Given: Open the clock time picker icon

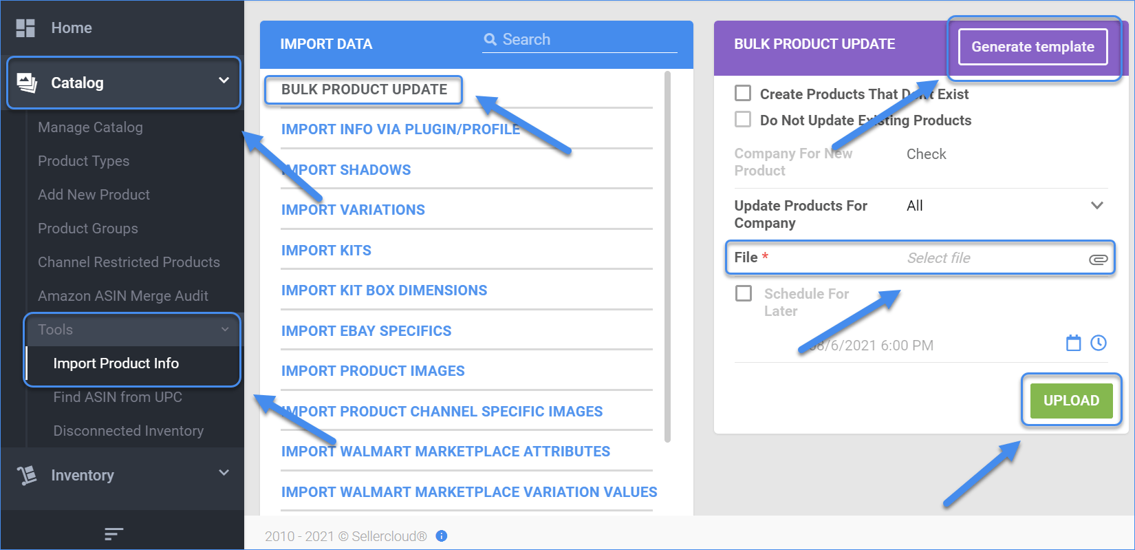Looking at the screenshot, I should [1099, 343].
